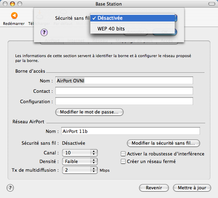Click the Mettre à jour button

(192, 188)
